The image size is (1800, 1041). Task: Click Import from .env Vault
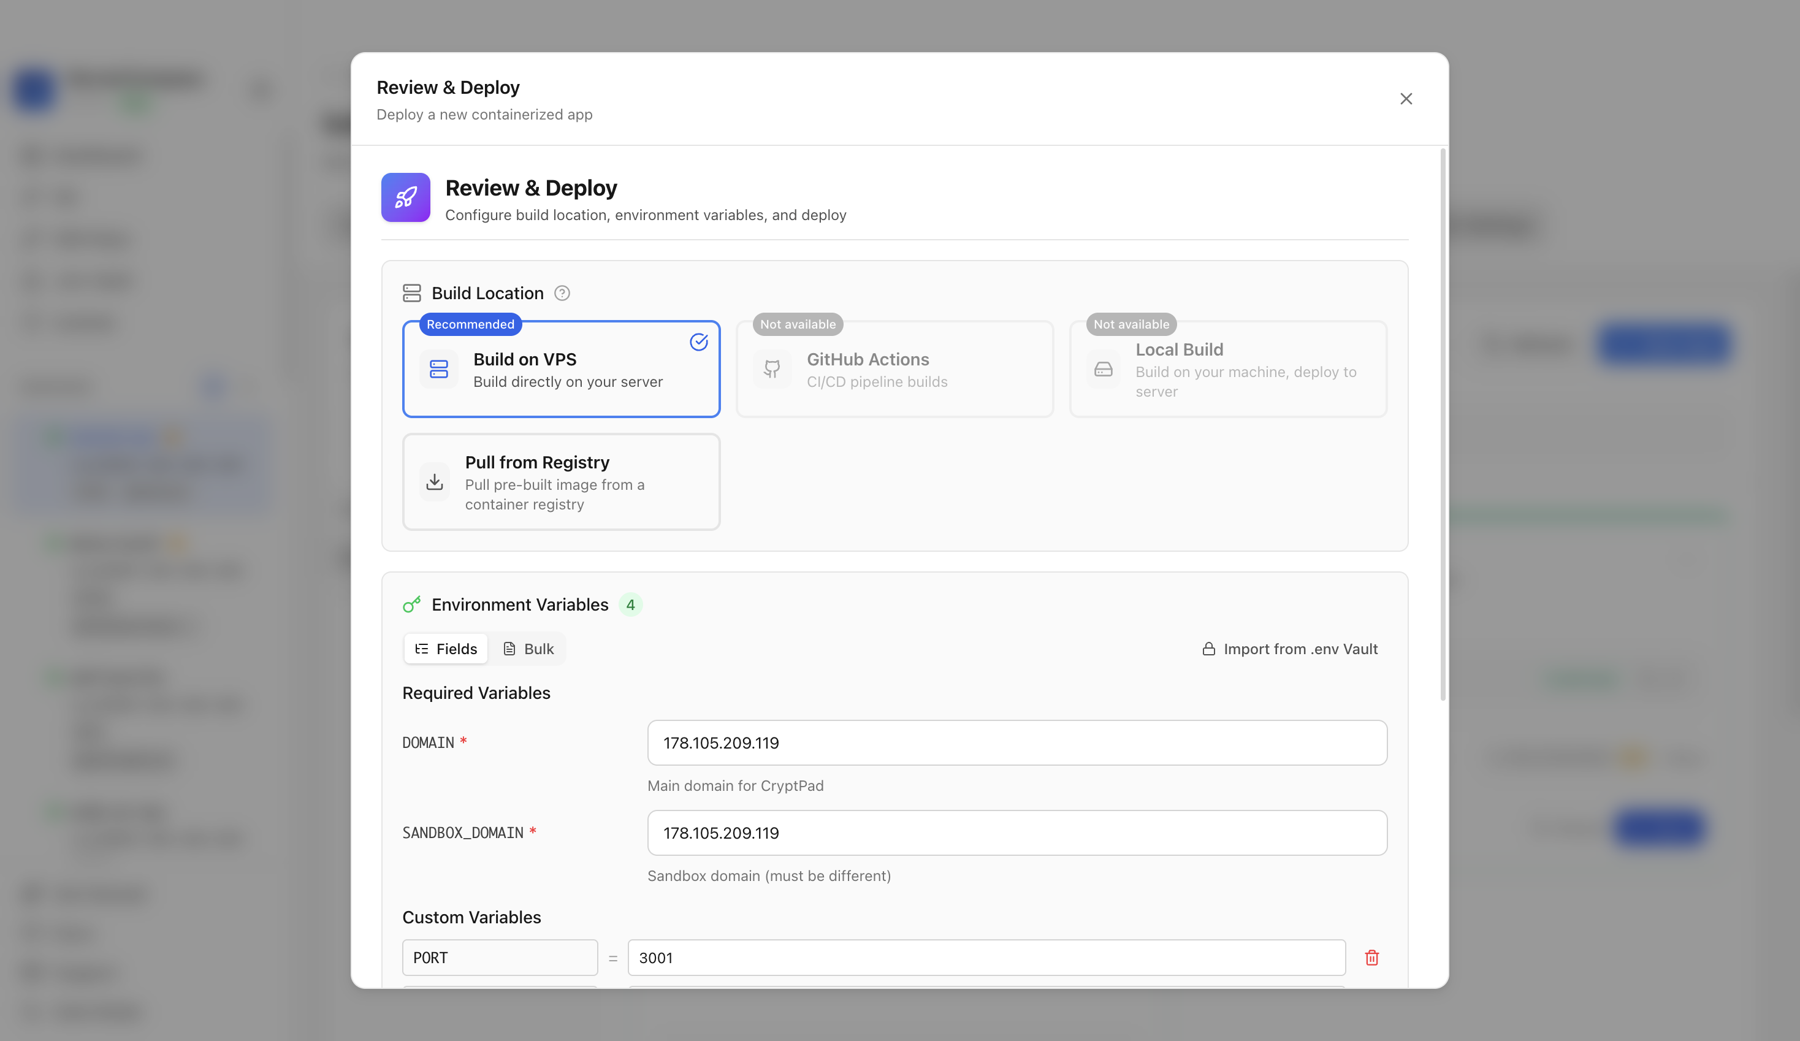click(1290, 649)
